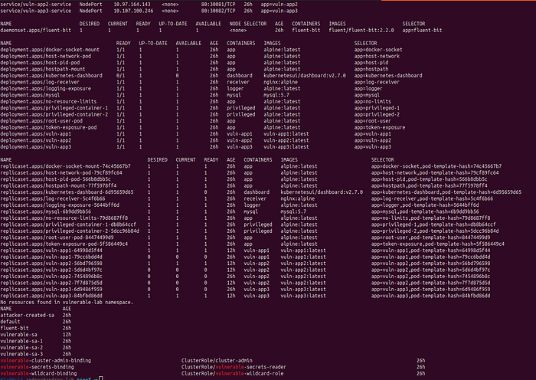Click selector app=token-exposure in deployments table
Image resolution: width=536 pixels, height=380 pixels.
(x=380, y=128)
